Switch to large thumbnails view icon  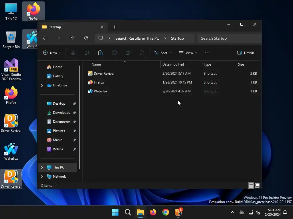point(257,185)
